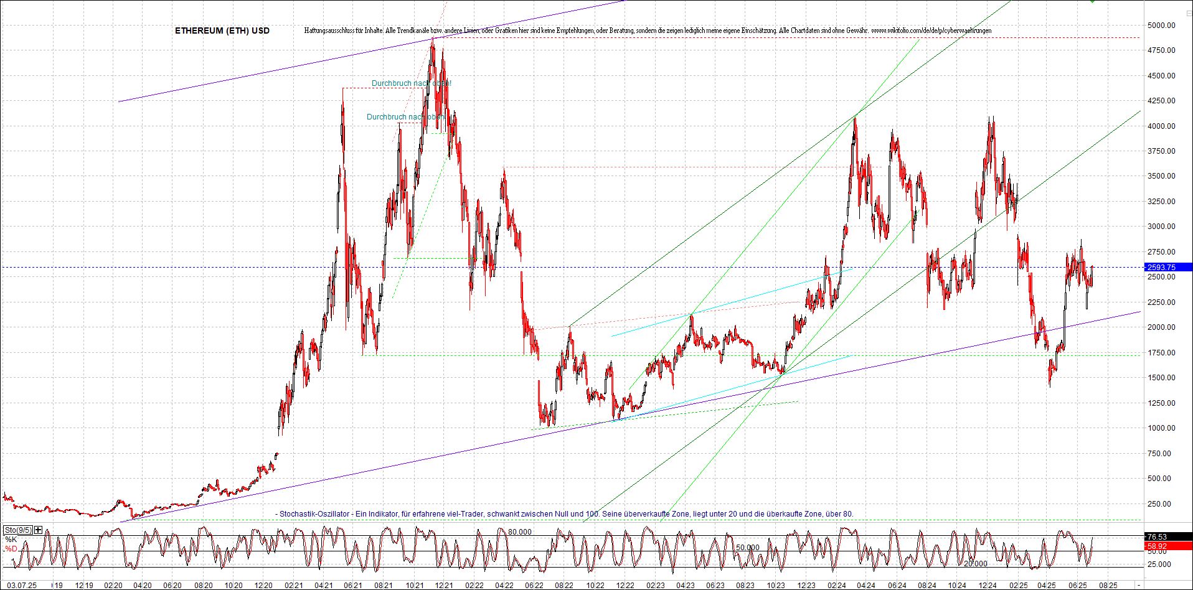Click the 750.00 price axis label
1193x590 pixels.
pyautogui.click(x=1159, y=454)
